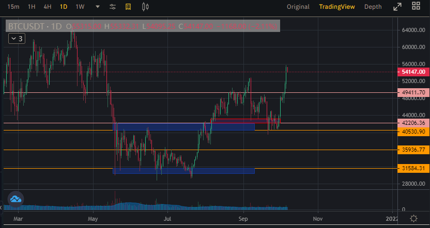Click the 60000.00 price scale label
Screen dimensions: 430x228
(x=413, y=47)
